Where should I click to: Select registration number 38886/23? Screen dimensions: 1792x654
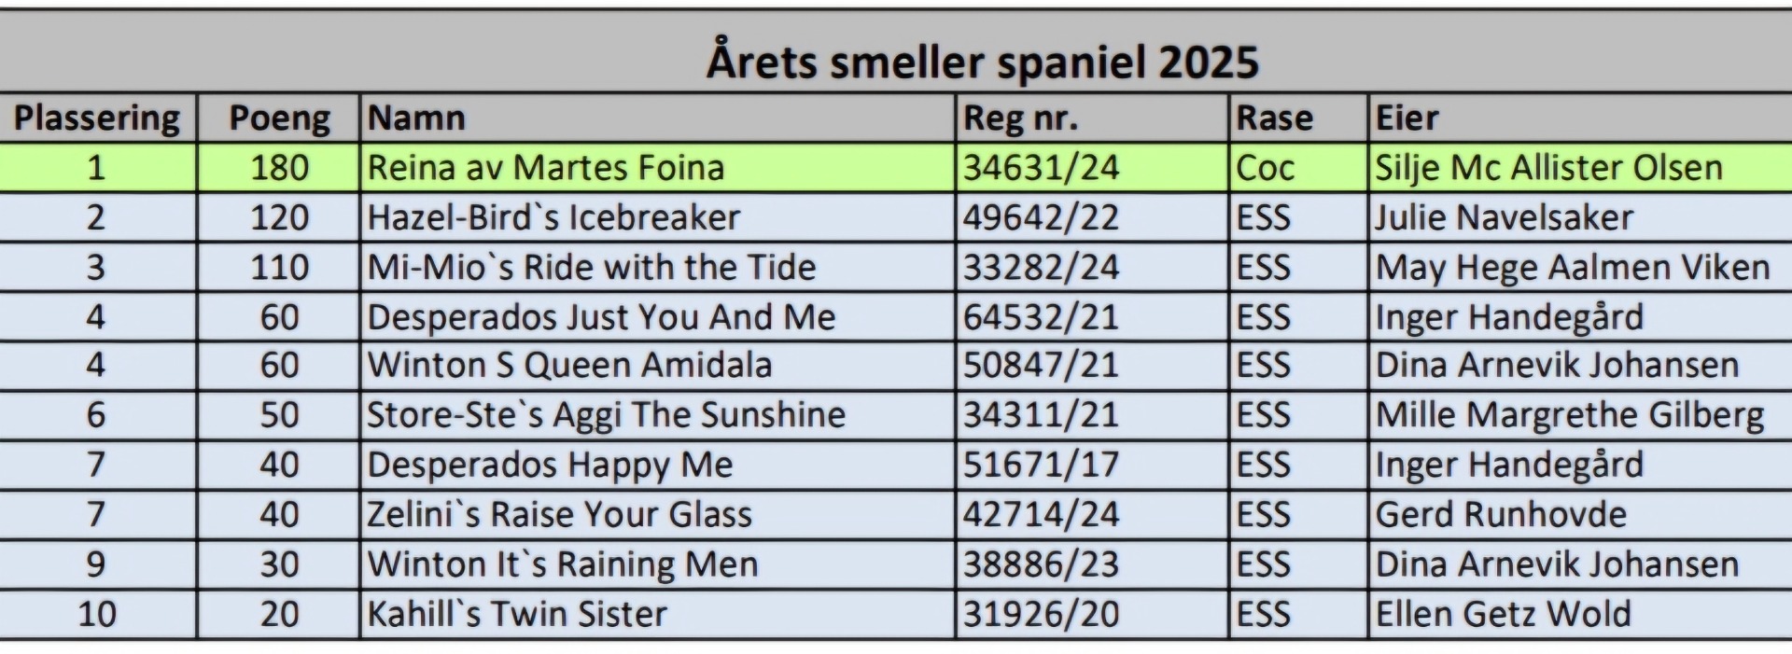click(1041, 564)
